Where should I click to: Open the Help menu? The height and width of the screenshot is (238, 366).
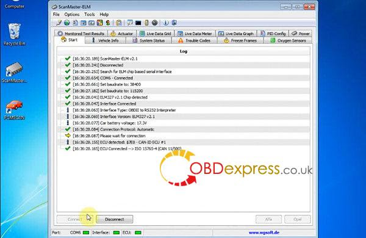tap(104, 15)
